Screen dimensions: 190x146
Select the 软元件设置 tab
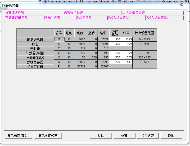tap(52, 18)
